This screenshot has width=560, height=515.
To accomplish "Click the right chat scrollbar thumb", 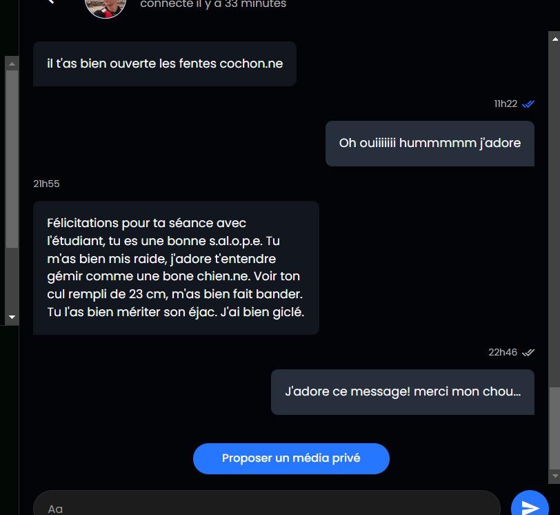I will [554, 429].
